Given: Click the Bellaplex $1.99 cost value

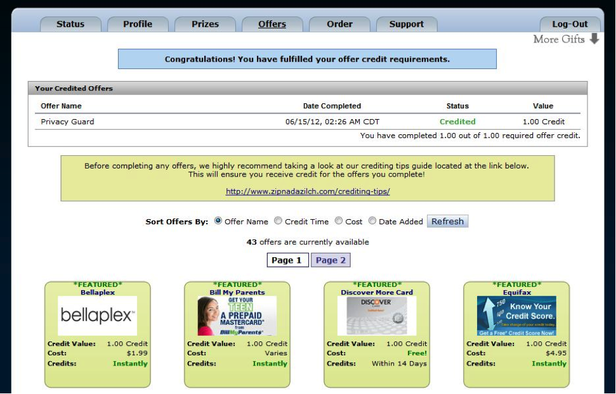Looking at the screenshot, I should click(x=137, y=353).
